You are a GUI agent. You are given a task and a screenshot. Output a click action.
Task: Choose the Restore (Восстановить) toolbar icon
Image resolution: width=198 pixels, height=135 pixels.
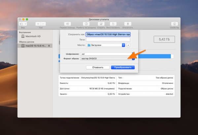pos(113,24)
